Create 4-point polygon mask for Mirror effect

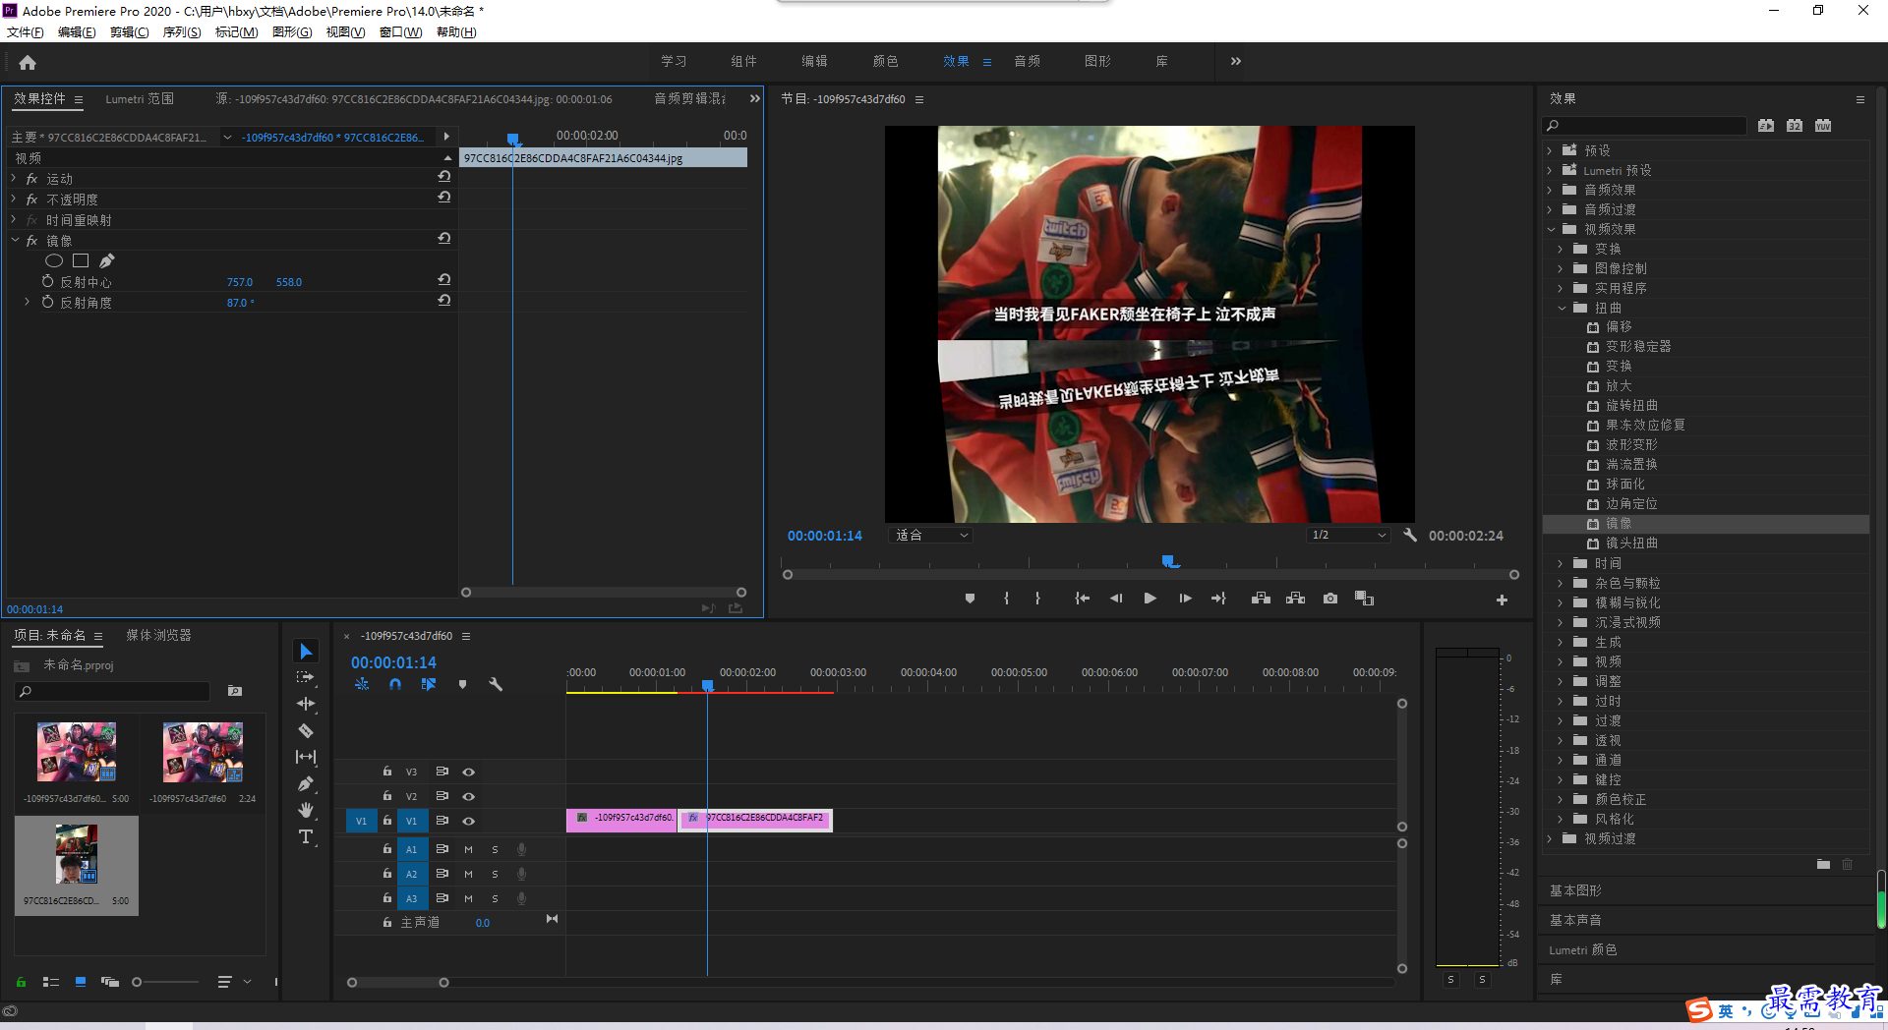pos(81,260)
